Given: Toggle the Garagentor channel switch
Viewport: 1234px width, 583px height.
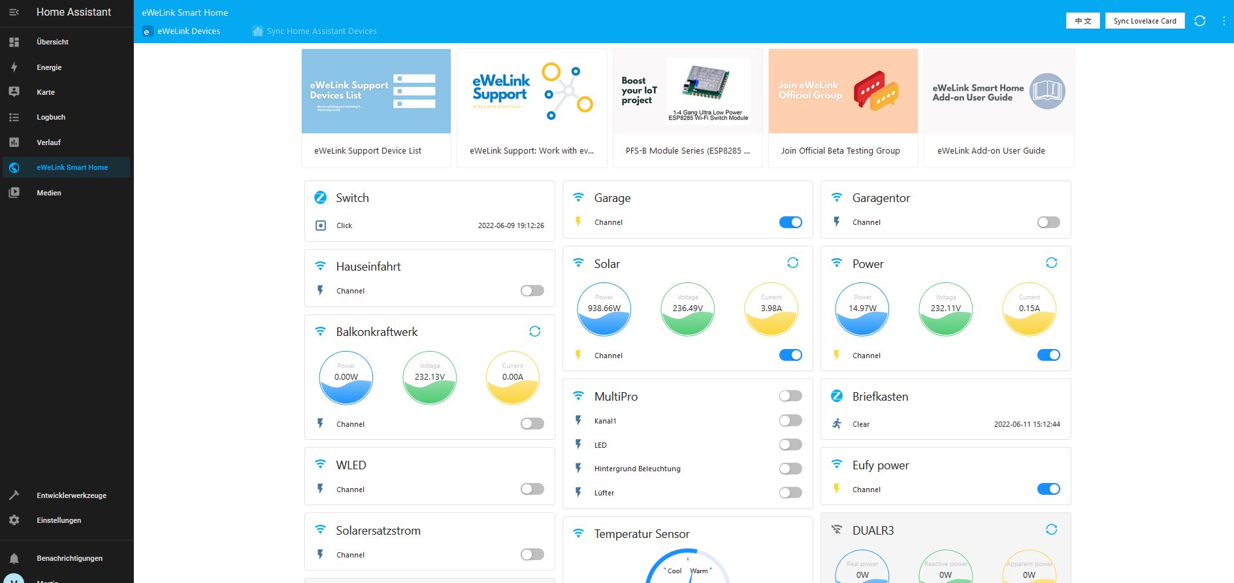Looking at the screenshot, I should [1048, 222].
